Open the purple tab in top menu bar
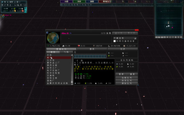This screenshot has width=184, height=115. (x=66, y=1)
